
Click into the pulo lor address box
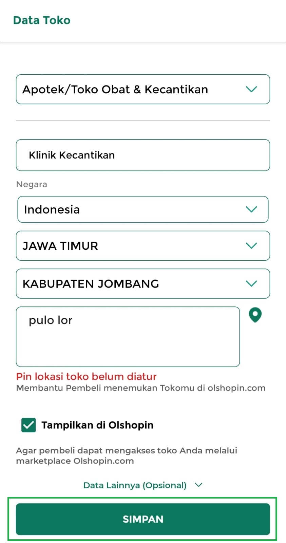coord(128,337)
